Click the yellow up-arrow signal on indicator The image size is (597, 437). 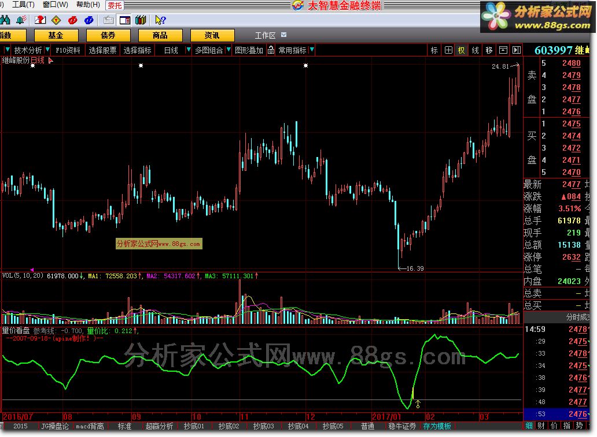[418, 404]
